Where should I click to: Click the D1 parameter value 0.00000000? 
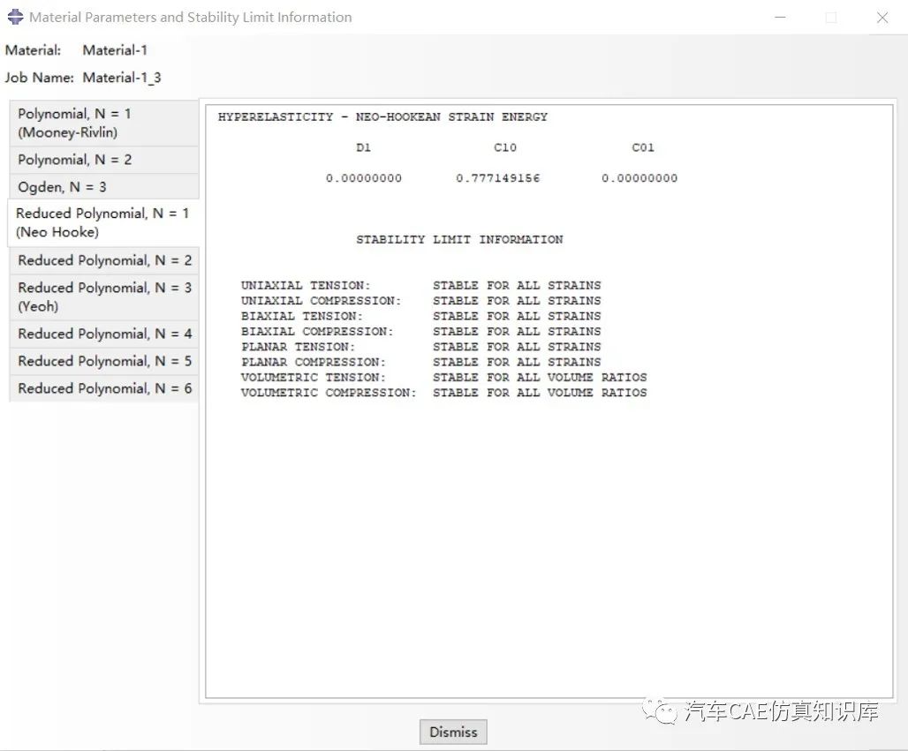[363, 176]
